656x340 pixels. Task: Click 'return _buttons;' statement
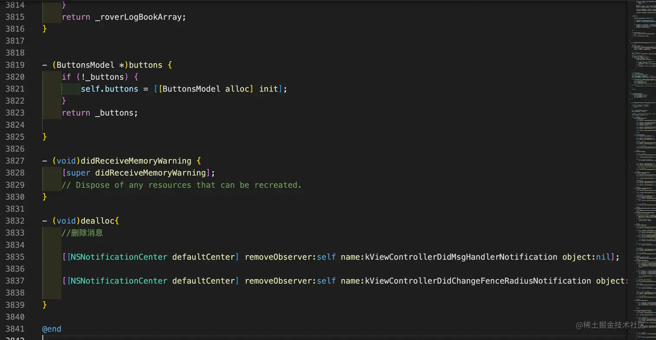point(100,113)
